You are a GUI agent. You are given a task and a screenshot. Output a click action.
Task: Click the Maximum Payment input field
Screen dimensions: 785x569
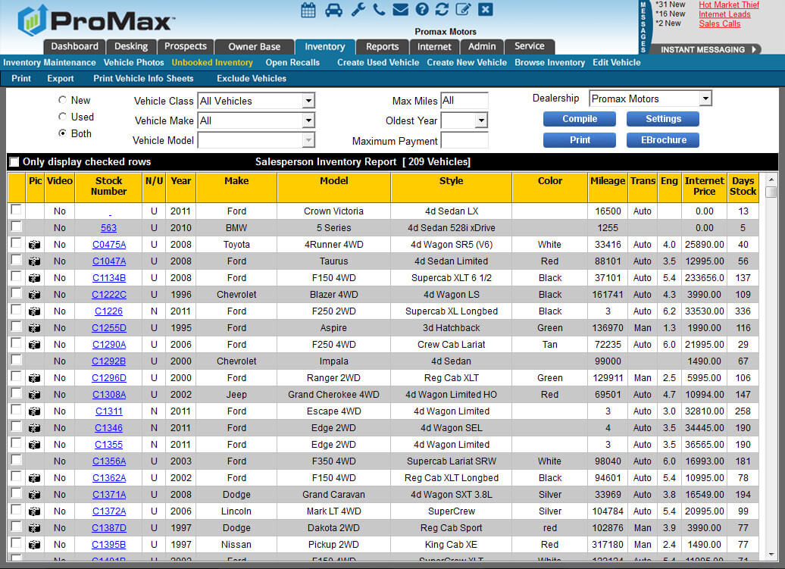[464, 141]
